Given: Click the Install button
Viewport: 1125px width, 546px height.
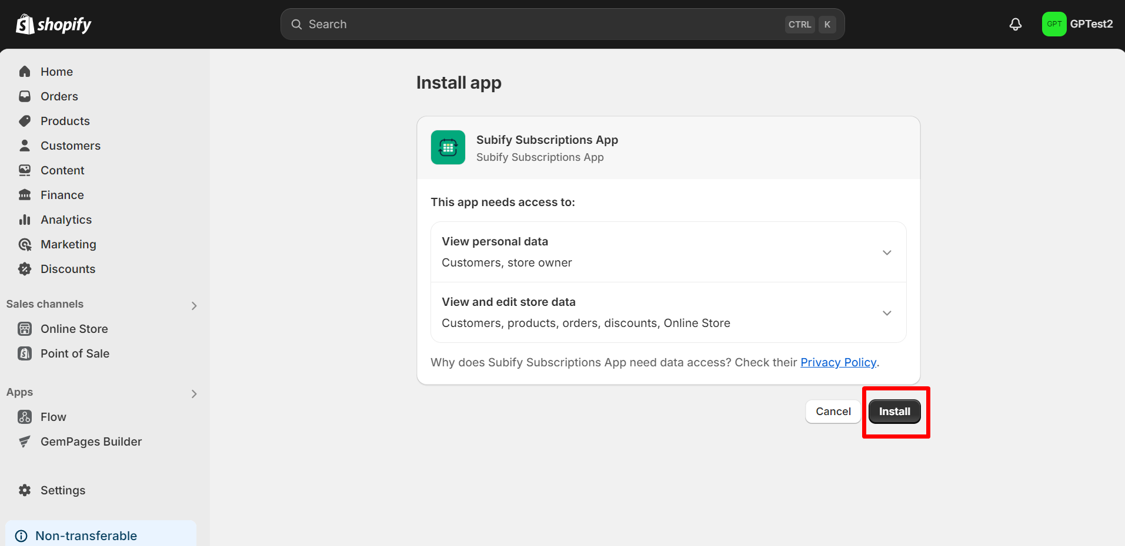Looking at the screenshot, I should pyautogui.click(x=894, y=411).
